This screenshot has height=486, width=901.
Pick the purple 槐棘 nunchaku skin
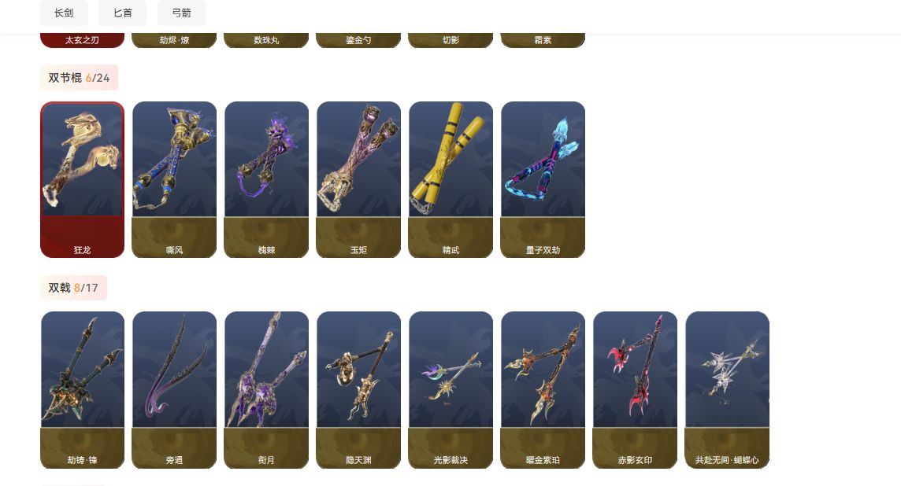[x=267, y=179]
